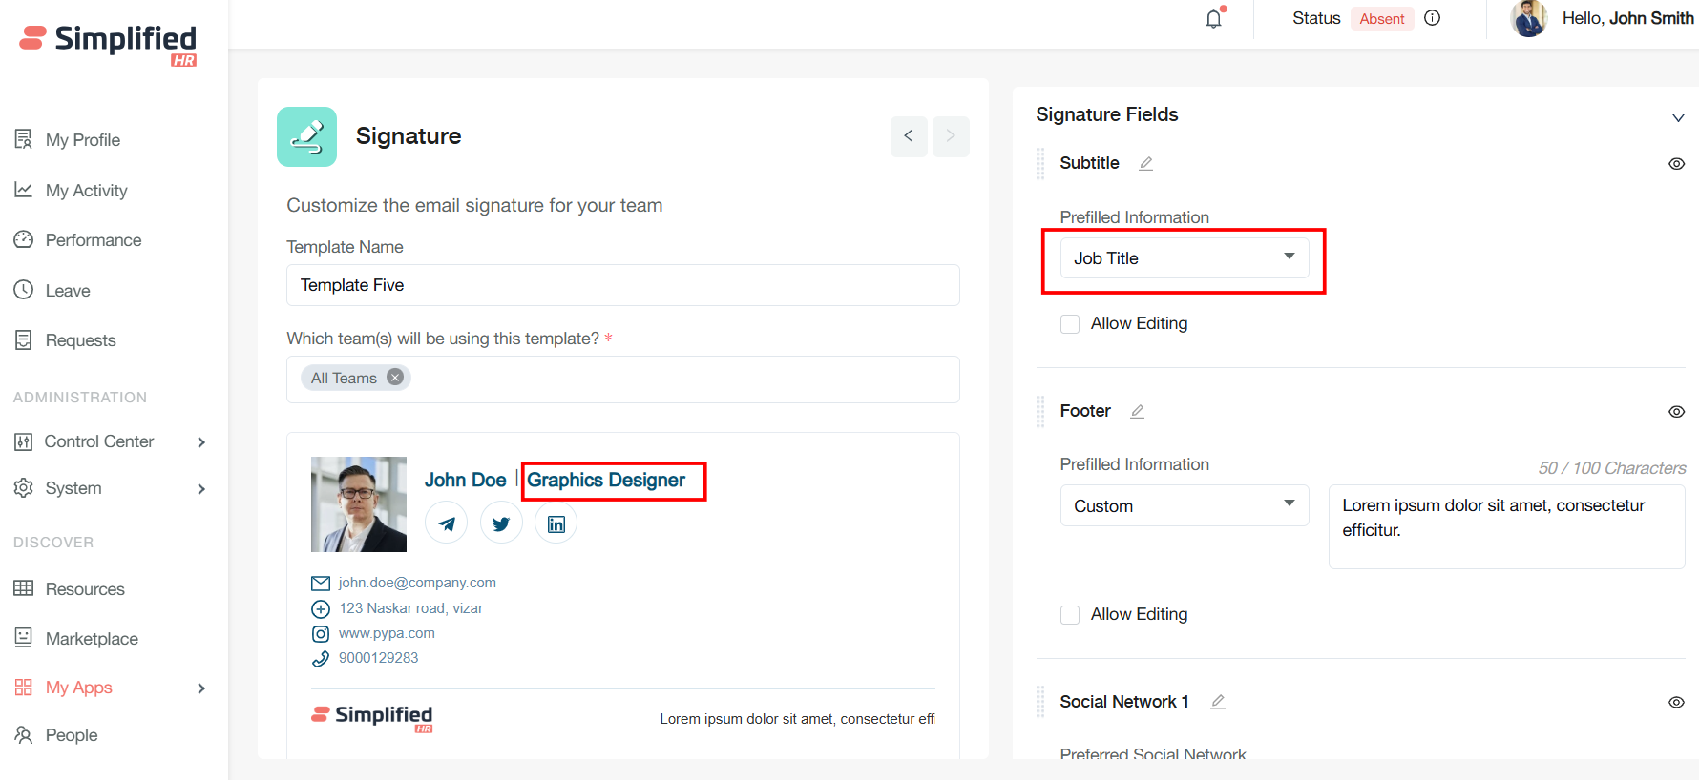Screen dimensions: 1699x780
Task: Click the Telegram icon in signature preview
Action: 446,523
